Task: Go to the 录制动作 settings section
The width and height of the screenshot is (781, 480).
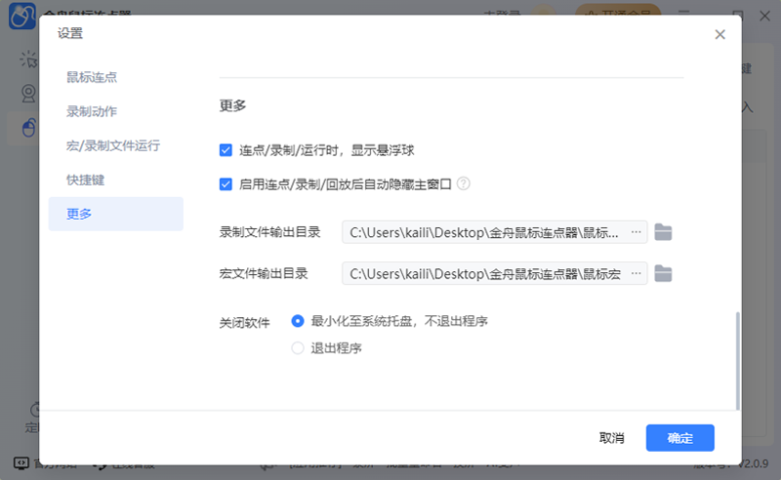Action: 92,111
